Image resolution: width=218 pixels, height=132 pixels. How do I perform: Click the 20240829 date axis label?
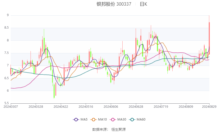point(209,107)
